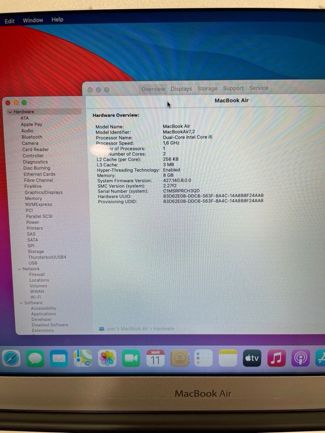Select Diagnostics in the sidebar
This screenshot has height=433, width=325.
(x=35, y=162)
